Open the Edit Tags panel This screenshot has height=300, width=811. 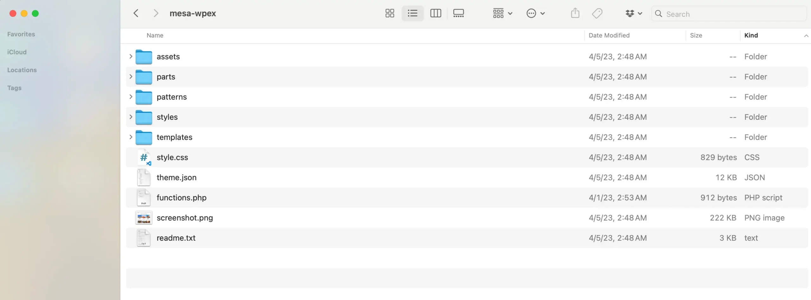[597, 13]
